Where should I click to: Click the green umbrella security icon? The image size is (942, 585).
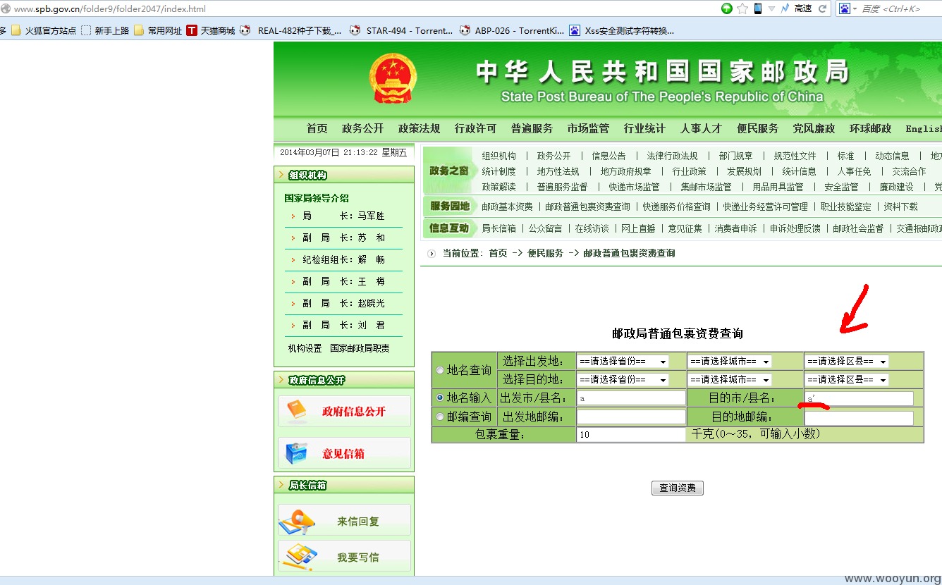(726, 8)
